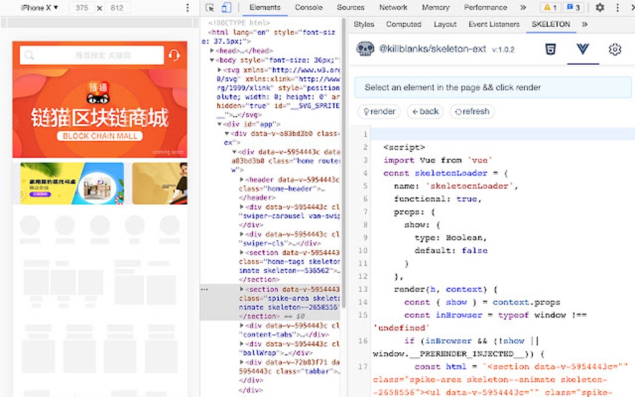The height and width of the screenshot is (397, 635).
Task: Expand the swiper-carousel div node
Action: pyautogui.click(x=242, y=207)
